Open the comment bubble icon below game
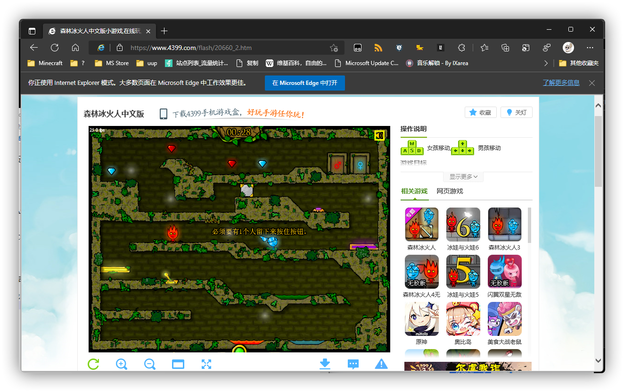This screenshot has height=392, width=624. (x=353, y=364)
